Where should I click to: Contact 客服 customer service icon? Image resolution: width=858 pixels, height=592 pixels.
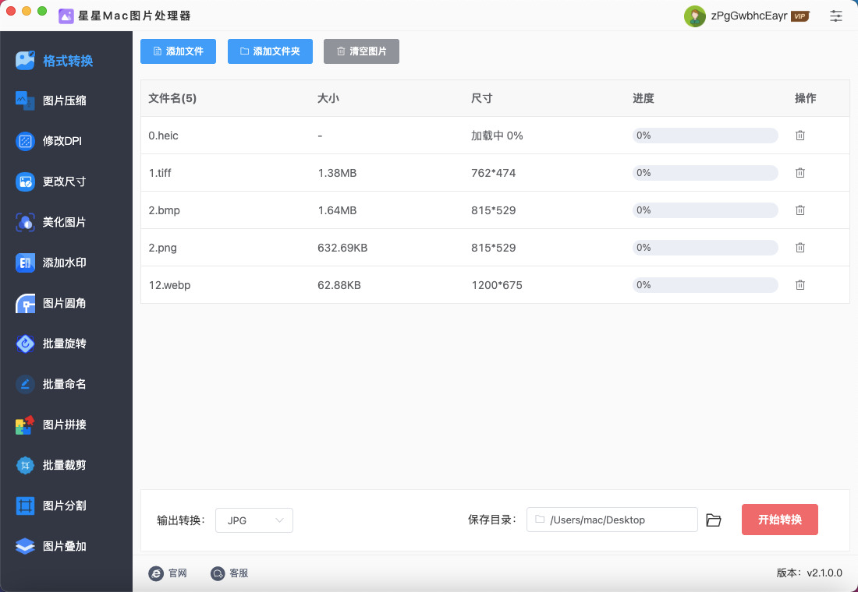click(218, 573)
